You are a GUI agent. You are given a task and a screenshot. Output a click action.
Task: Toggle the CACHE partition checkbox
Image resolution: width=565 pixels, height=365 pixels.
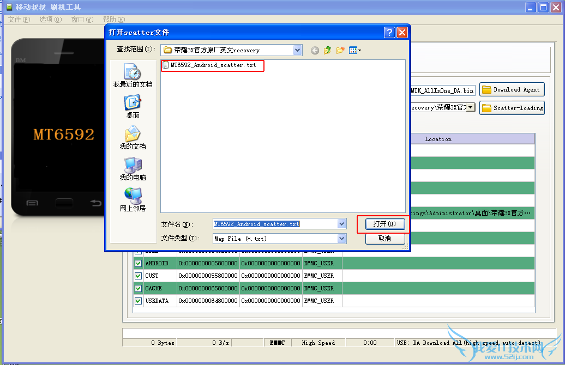[x=138, y=288]
